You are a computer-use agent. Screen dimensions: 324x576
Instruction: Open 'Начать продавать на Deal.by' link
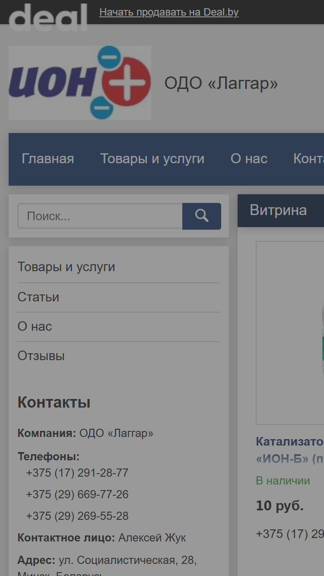pos(169,12)
